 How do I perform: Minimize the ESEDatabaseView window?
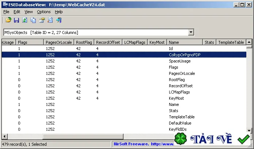tap(236, 5)
